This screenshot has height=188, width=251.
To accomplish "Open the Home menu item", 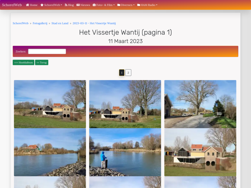I will tap(32, 5).
